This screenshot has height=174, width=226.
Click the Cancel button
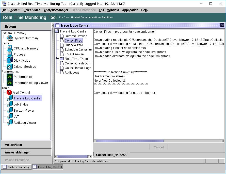158,147
